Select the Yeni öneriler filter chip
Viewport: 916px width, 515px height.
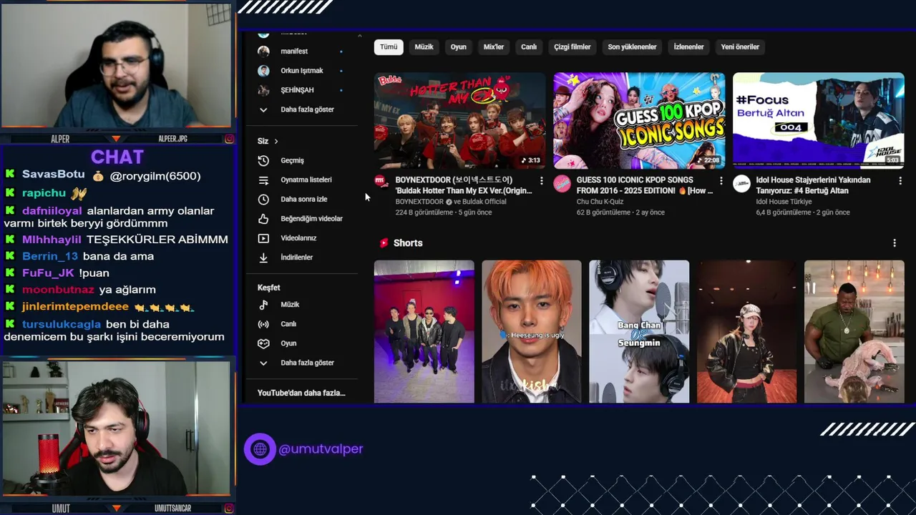pos(740,47)
